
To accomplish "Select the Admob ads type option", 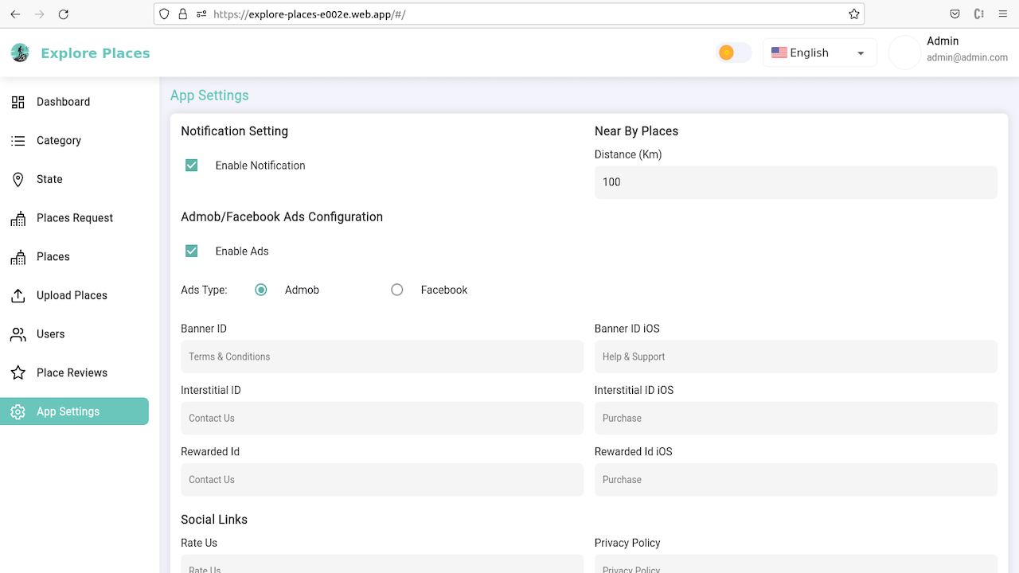I will 261,290.
